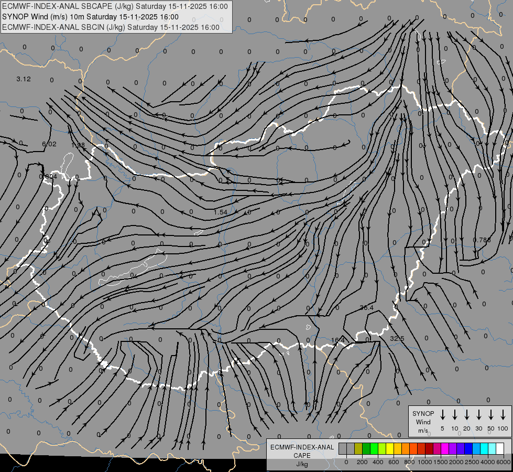The height and width of the screenshot is (472, 513).
Task: Click the CAPE value 6.02 on map
Action: (x=49, y=144)
